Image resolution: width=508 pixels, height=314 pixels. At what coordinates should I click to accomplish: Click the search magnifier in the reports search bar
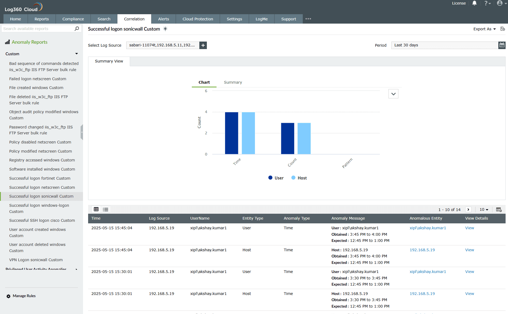(77, 28)
